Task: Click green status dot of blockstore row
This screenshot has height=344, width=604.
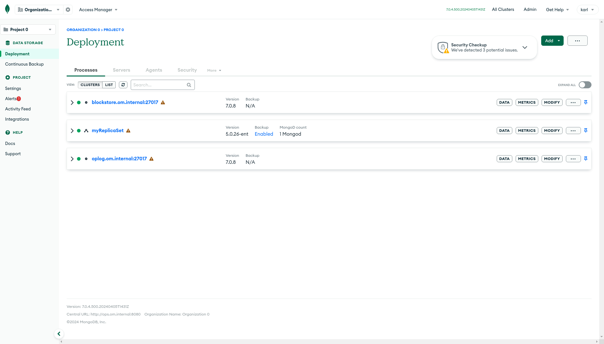Action: click(x=79, y=102)
